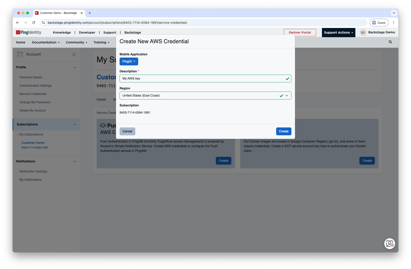Collapse the Subscriptions sidebar section
The width and height of the screenshot is (411, 269).
coord(74,125)
